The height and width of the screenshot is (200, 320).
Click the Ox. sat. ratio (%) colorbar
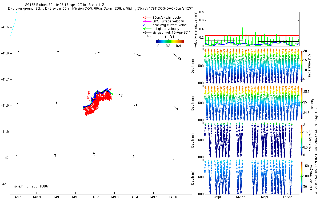[302, 177]
